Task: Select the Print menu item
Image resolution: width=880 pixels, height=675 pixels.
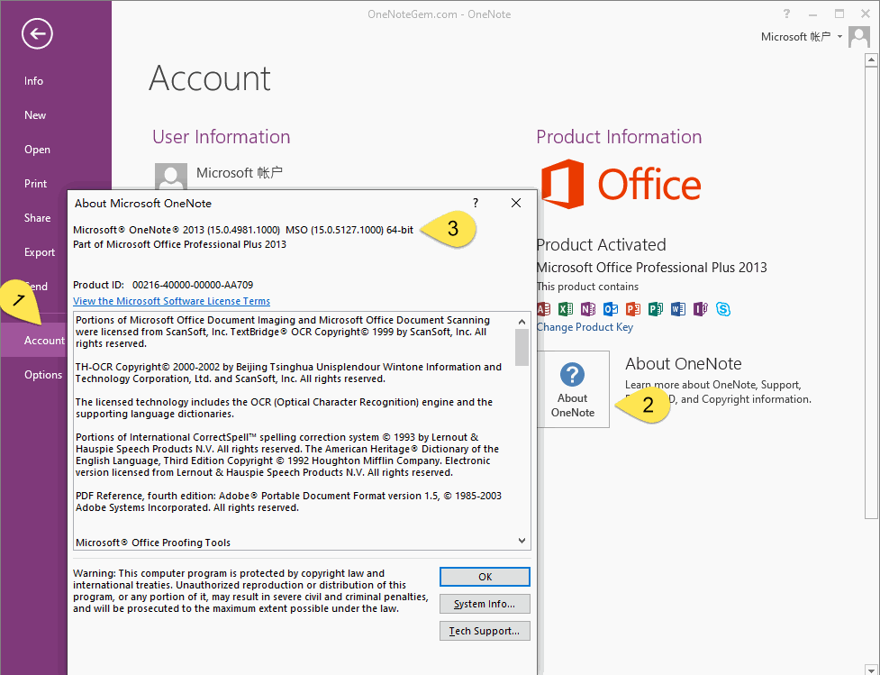Action: tap(35, 184)
